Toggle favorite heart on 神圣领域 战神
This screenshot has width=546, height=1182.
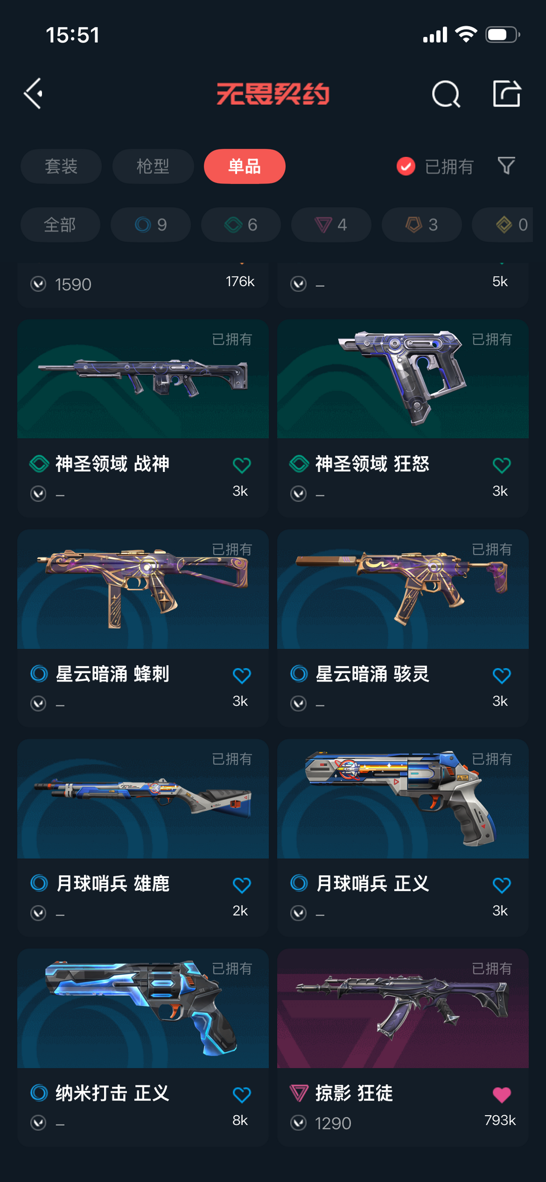click(242, 465)
